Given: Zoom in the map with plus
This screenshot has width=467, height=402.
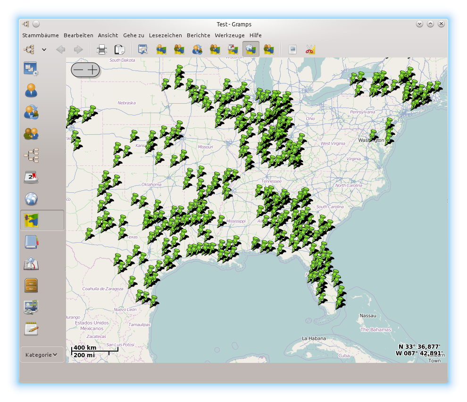Looking at the screenshot, I should click(x=92, y=70).
